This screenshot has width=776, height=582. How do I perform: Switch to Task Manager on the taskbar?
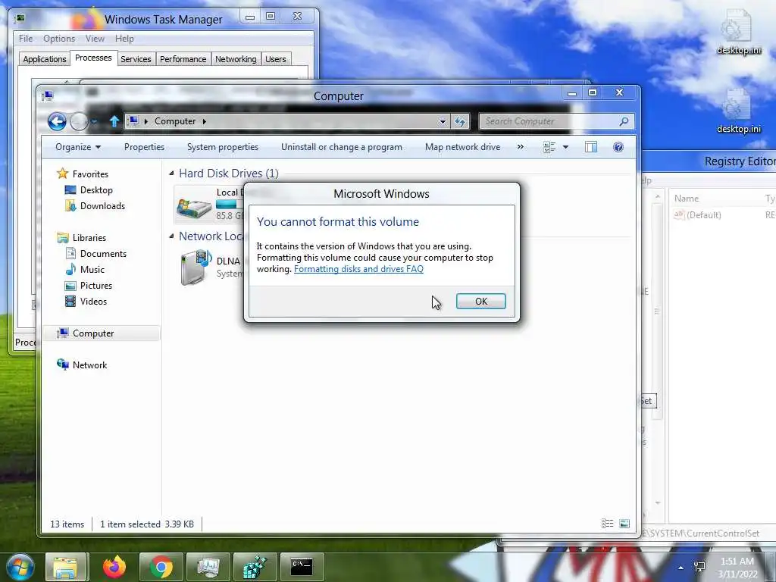click(x=208, y=567)
